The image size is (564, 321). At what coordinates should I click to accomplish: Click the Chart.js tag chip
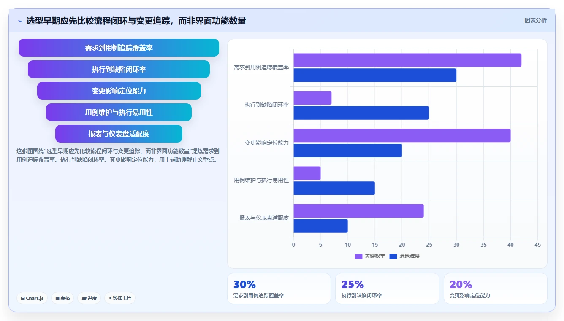click(x=33, y=298)
